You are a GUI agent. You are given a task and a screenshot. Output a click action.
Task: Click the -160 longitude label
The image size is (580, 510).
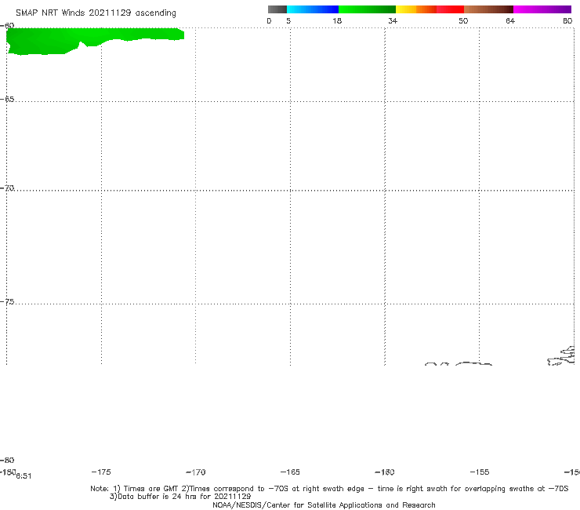(385, 472)
